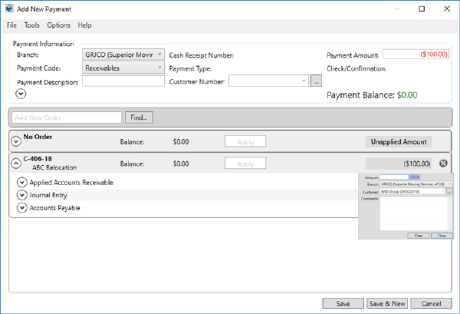Image resolution: width=460 pixels, height=314 pixels.
Task: Open the Branch dropdown list
Action: tap(159, 55)
